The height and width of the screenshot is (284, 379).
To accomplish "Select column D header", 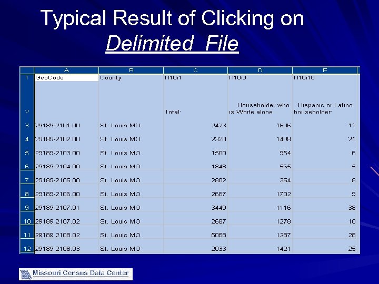I will tap(260, 70).
